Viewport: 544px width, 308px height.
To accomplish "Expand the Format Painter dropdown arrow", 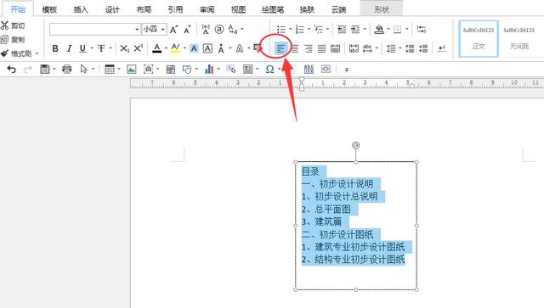I will click(x=37, y=53).
